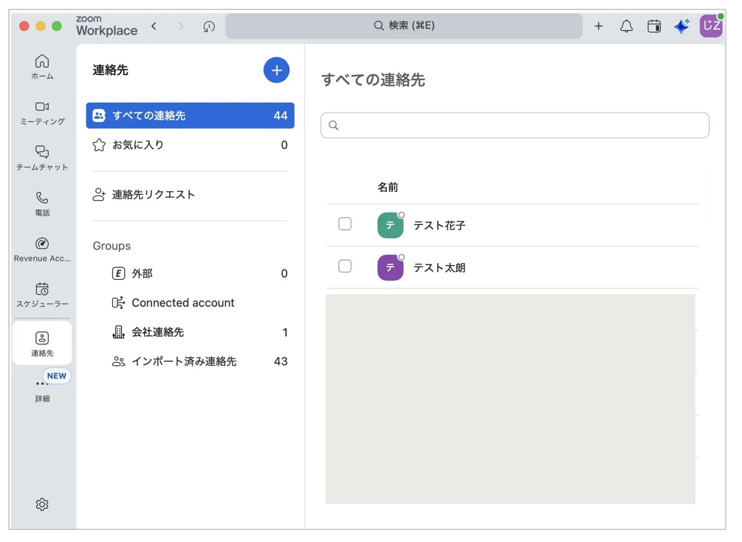Click the purple テ avatar of テスト太朗

(390, 268)
